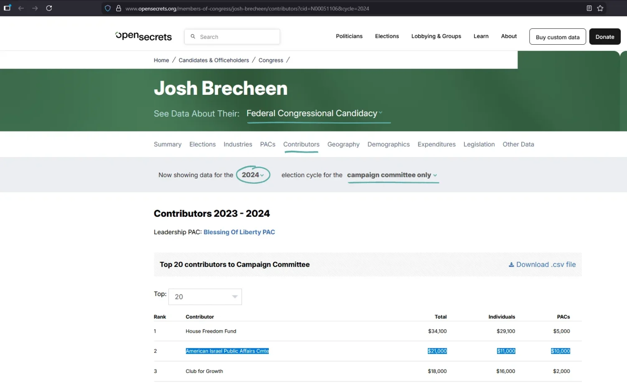The image size is (627, 385).
Task: Click the download icon beside .csv file
Action: coord(511,265)
